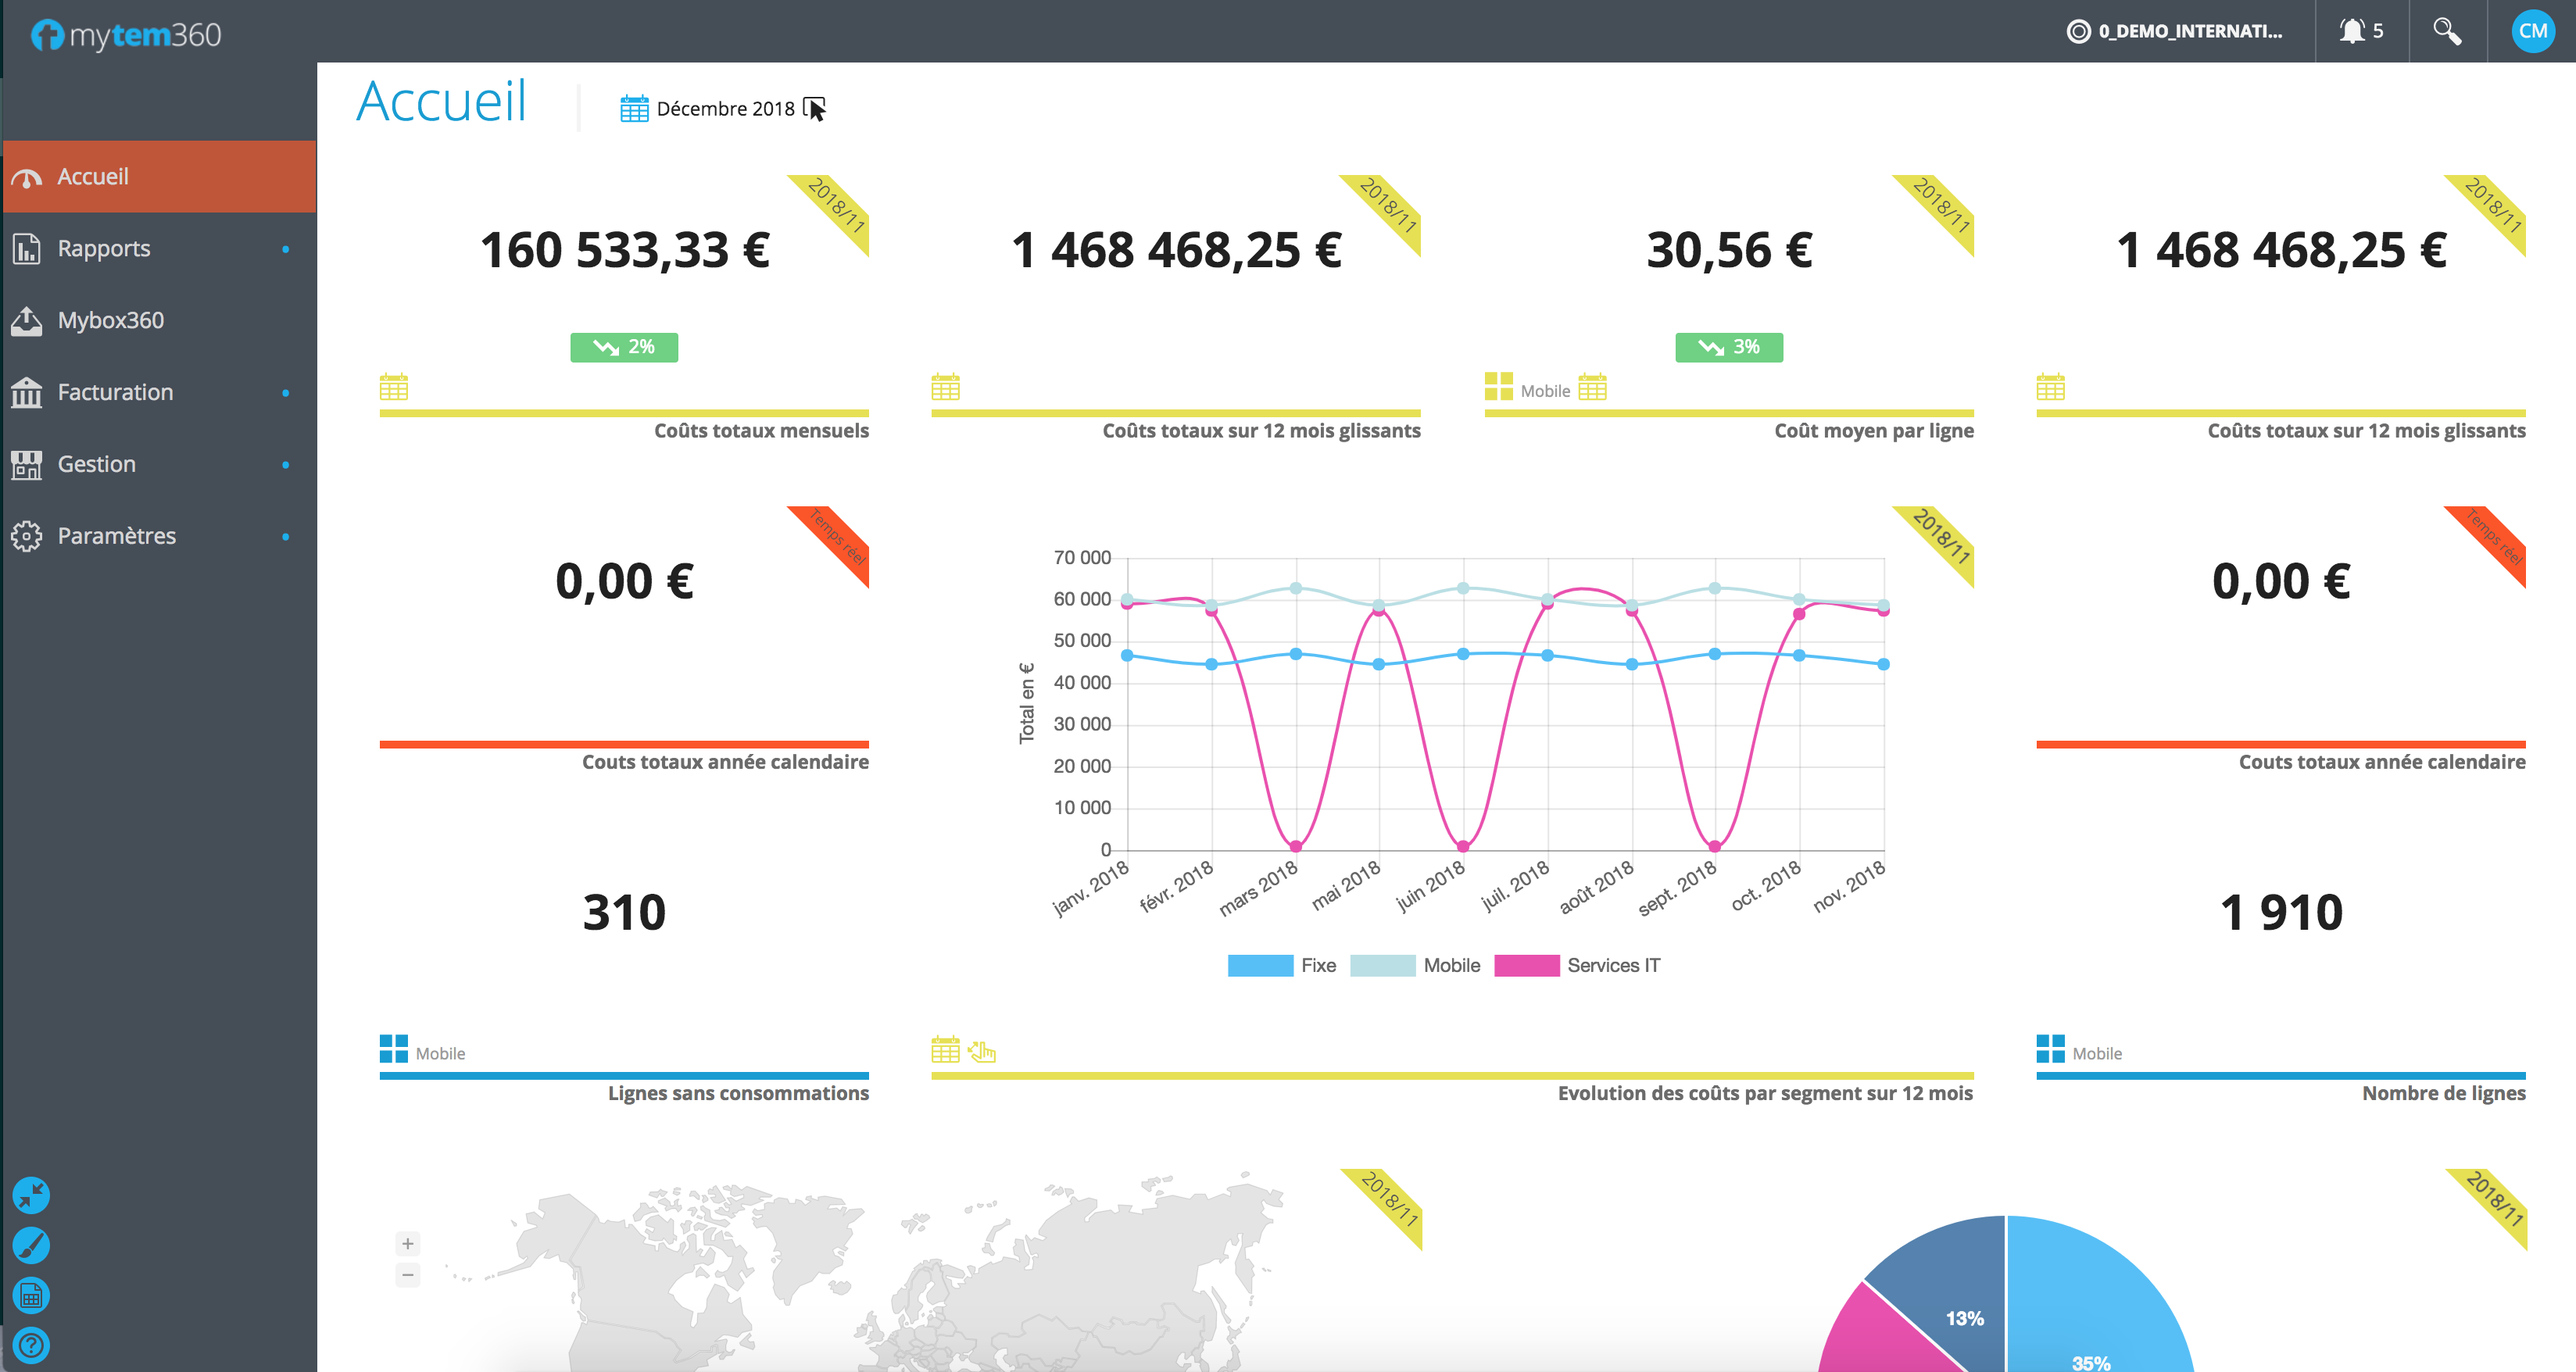Viewport: 2576px width, 1372px height.
Task: Click the Mobile grid icon on Nombre de lignes
Action: point(2050,1049)
